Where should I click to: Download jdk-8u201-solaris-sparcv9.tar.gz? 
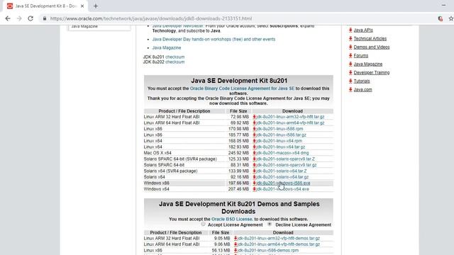(287, 165)
